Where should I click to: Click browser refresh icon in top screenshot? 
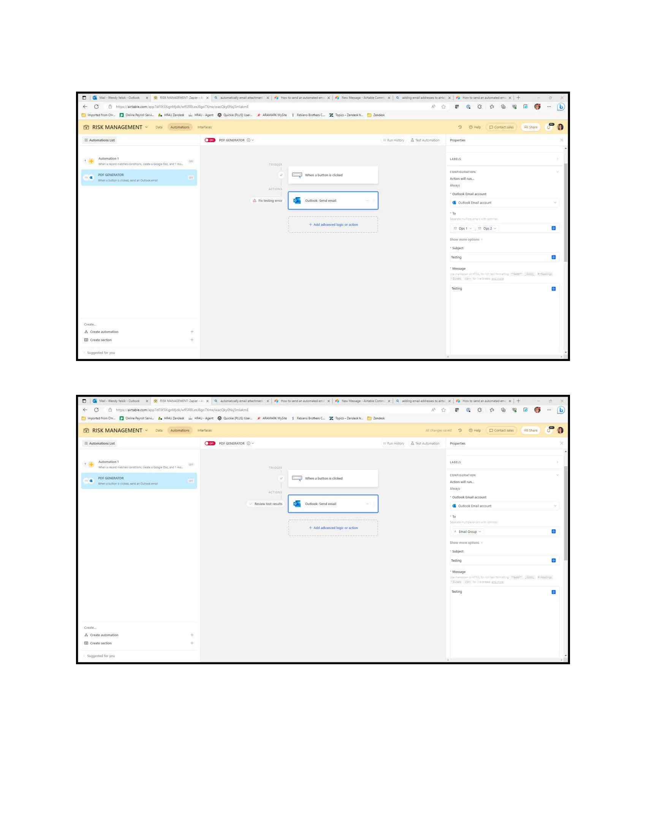pos(97,107)
